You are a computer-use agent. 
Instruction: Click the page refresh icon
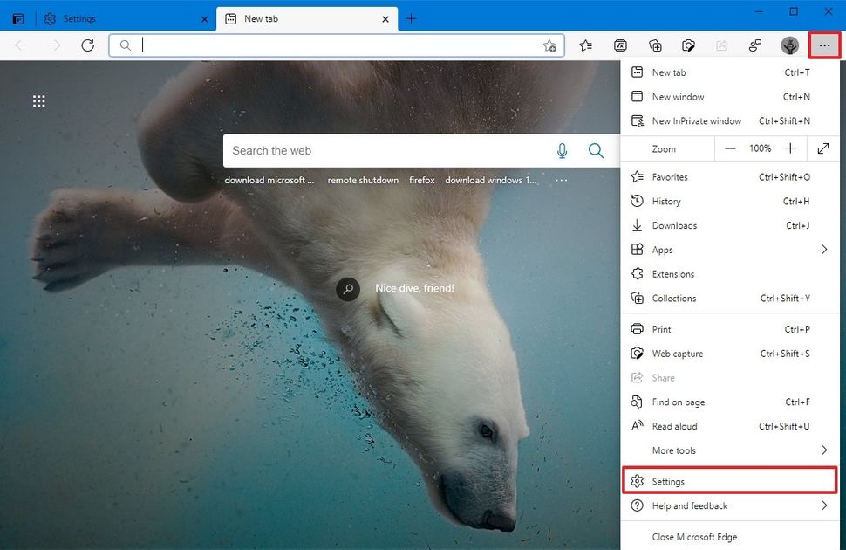pyautogui.click(x=87, y=45)
